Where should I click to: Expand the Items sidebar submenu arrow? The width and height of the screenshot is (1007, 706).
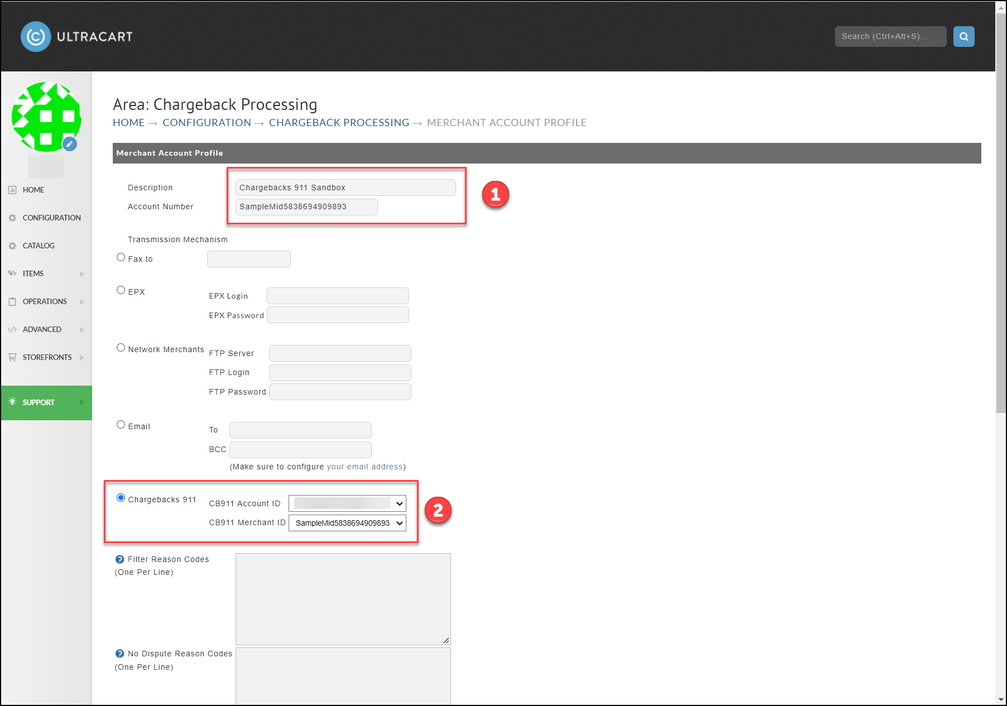point(82,274)
